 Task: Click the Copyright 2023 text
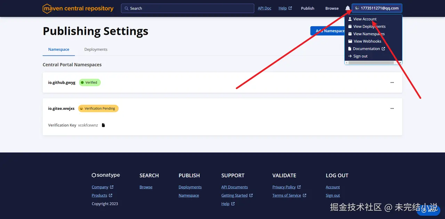105,204
